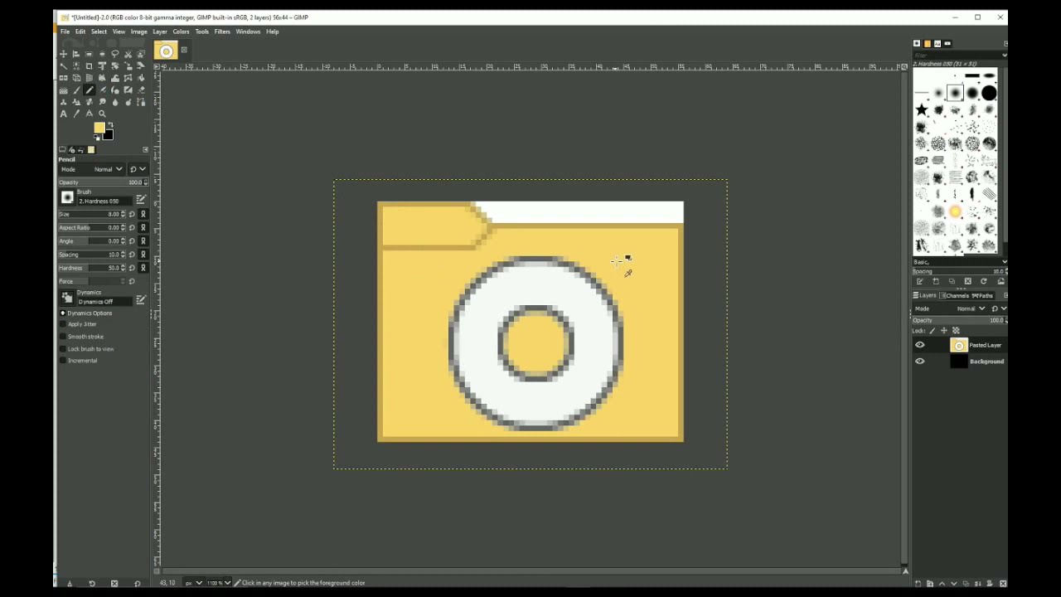
Task: Click the black background color swatch
Action: [x=108, y=134]
